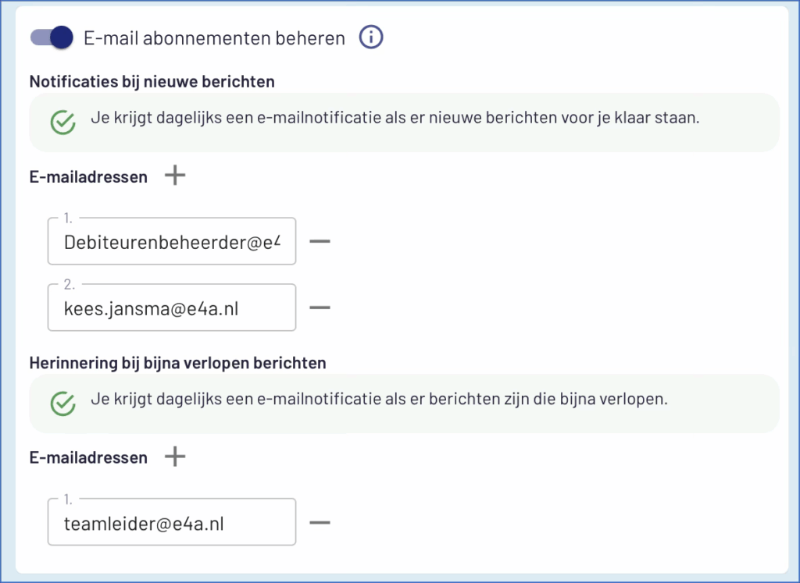The width and height of the screenshot is (800, 583).
Task: Delete the teamleider@e4a.nl address
Action: click(x=320, y=522)
